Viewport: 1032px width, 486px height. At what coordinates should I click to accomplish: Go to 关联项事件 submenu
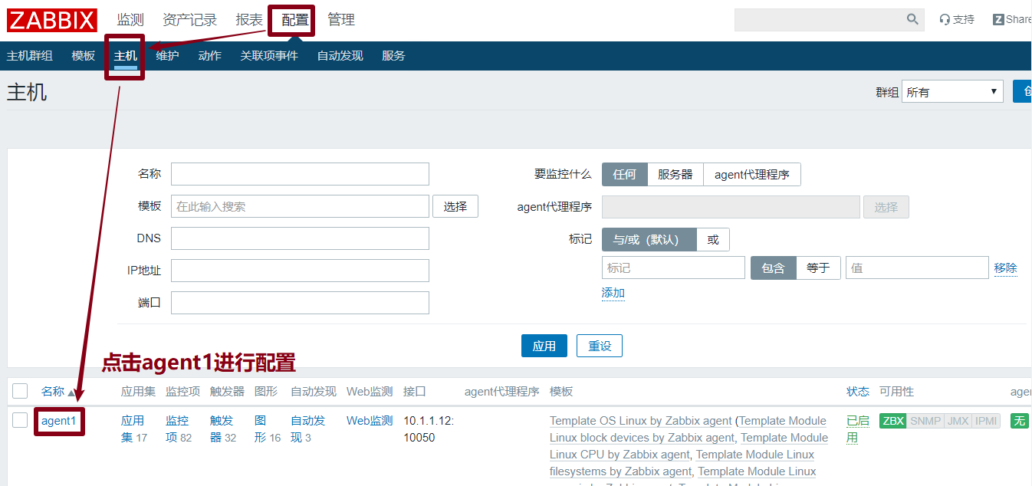pos(269,56)
